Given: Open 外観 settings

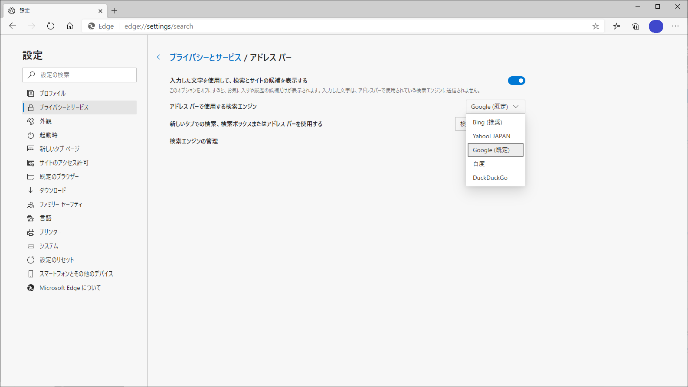Looking at the screenshot, I should (79, 121).
